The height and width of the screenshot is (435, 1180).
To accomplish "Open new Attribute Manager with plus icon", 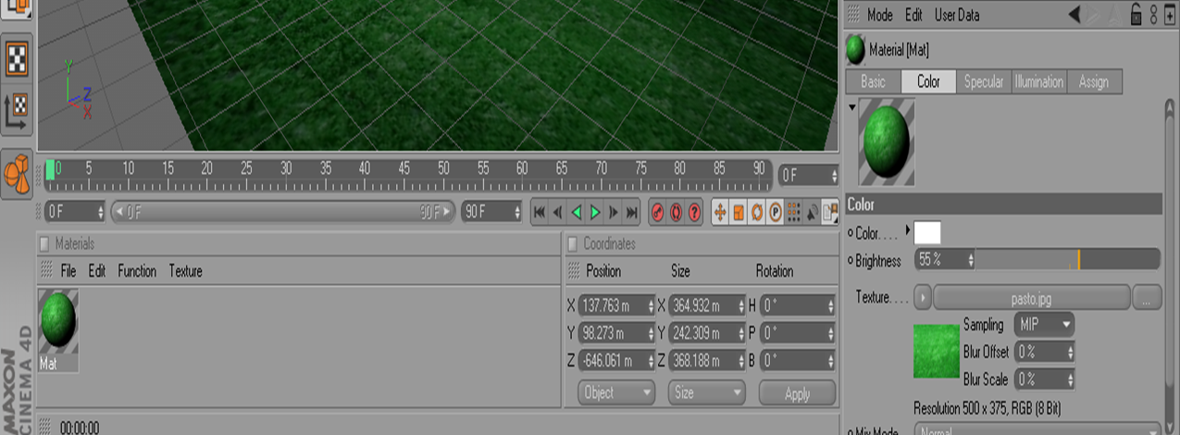I will 1170,15.
